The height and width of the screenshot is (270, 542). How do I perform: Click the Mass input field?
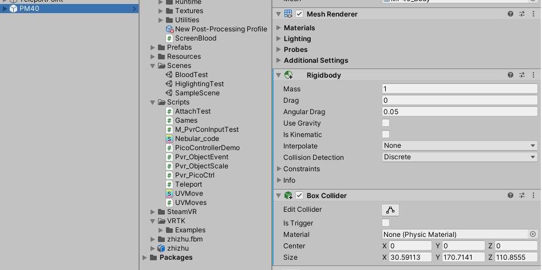460,88
